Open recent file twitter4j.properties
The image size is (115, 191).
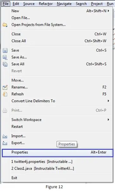coord(42,162)
